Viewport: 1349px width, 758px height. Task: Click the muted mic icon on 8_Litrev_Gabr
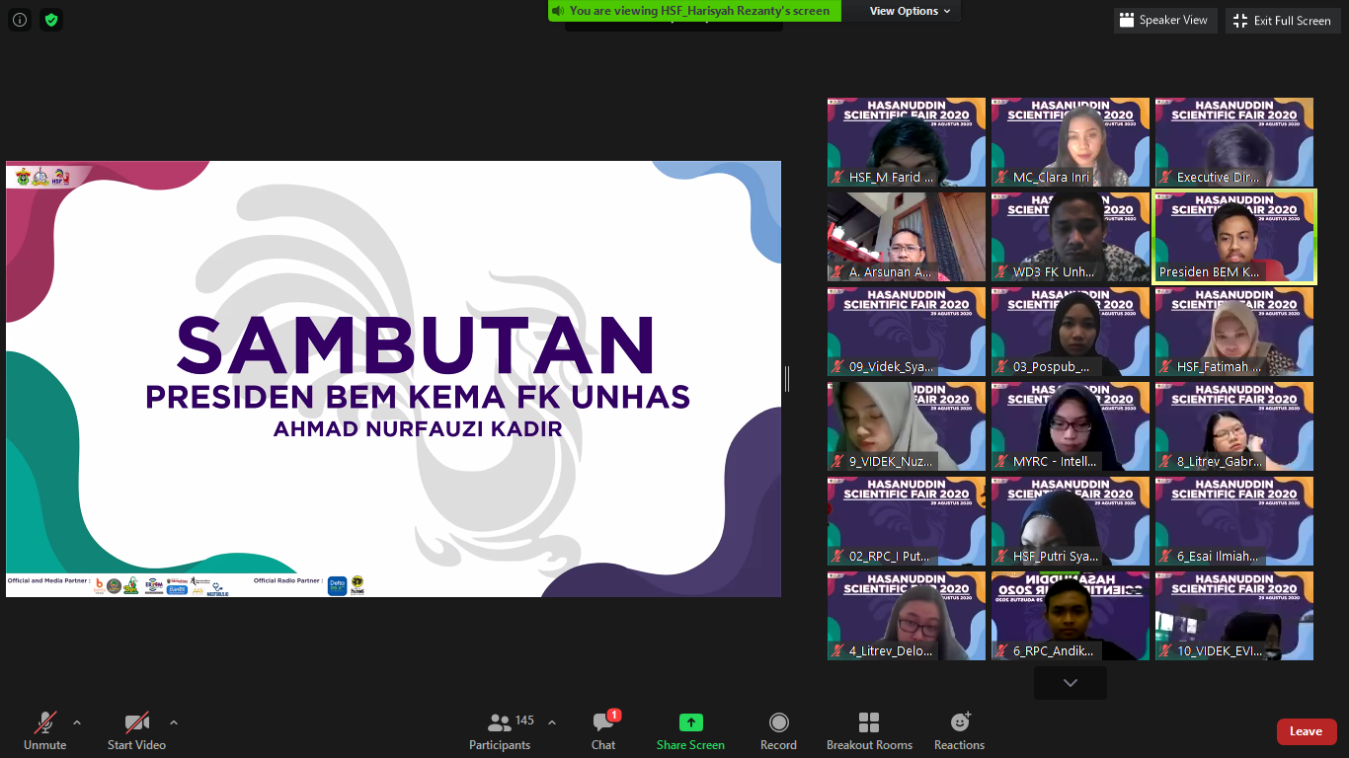click(1166, 462)
